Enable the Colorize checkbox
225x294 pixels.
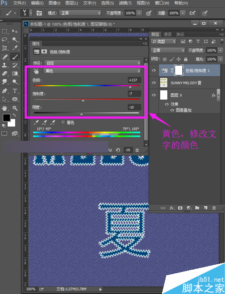point(63,122)
